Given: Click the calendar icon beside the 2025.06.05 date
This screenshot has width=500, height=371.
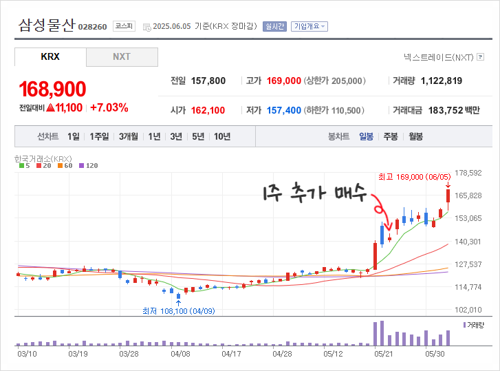Looking at the screenshot, I should [x=147, y=28].
